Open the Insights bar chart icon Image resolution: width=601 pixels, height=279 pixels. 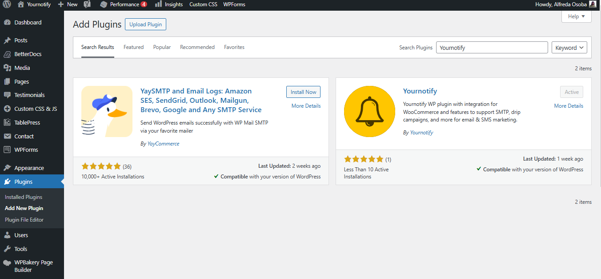(158, 4)
